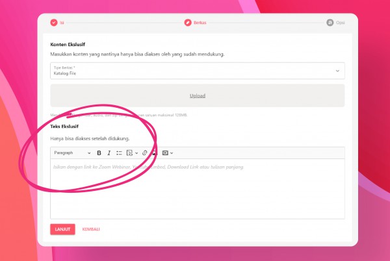Viewport: 390px width, 261px height.
Task: Click the Teks Ekslusif heading
Action: point(64,127)
